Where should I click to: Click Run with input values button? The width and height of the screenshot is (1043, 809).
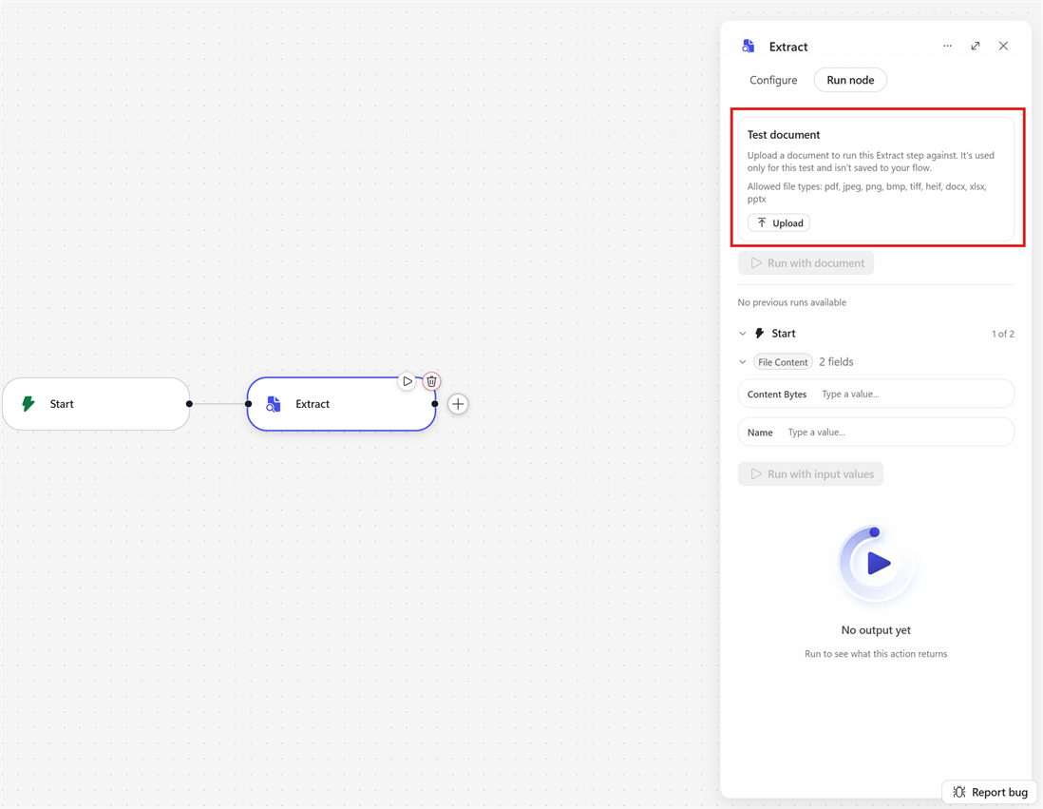811,474
